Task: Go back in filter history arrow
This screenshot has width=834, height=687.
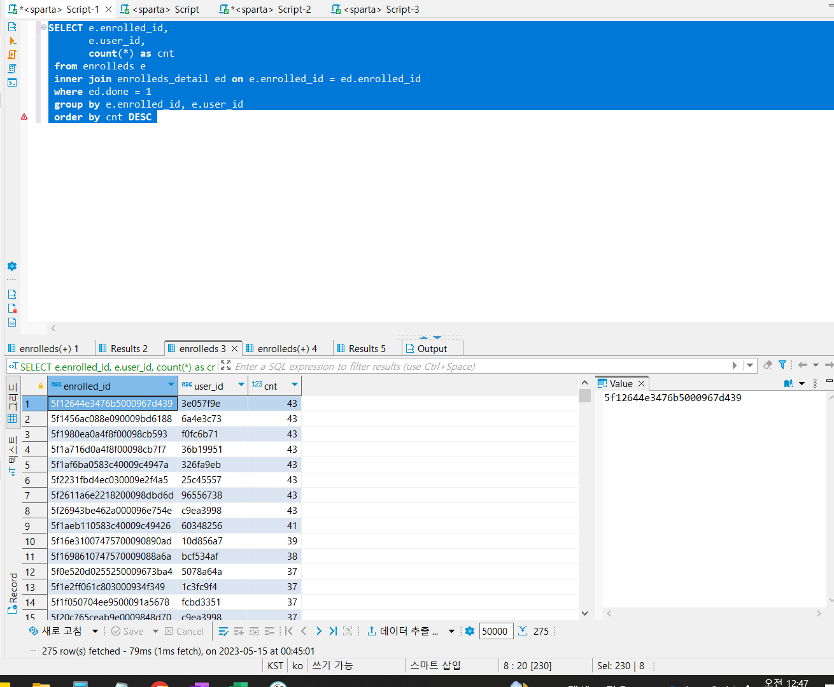Action: coord(803,365)
